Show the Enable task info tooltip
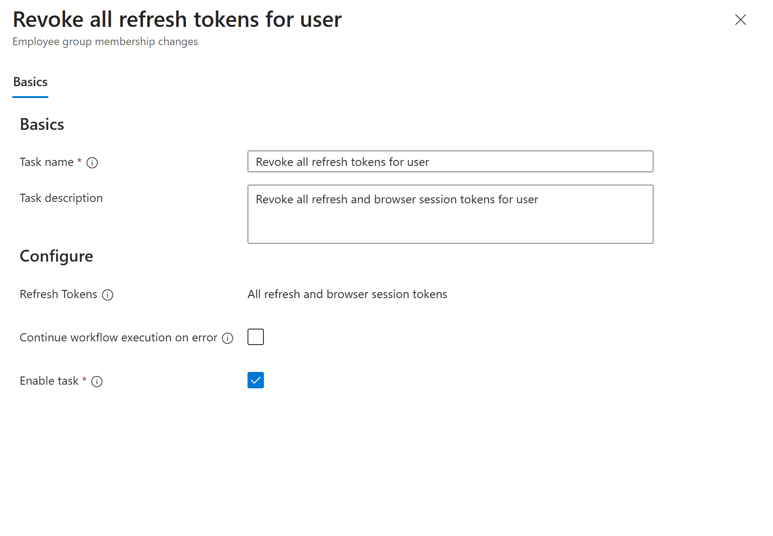Image resolution: width=773 pixels, height=536 pixels. pos(97,381)
